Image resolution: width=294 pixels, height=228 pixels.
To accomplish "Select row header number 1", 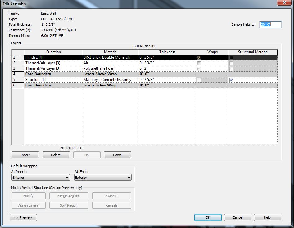I will click(18, 57).
